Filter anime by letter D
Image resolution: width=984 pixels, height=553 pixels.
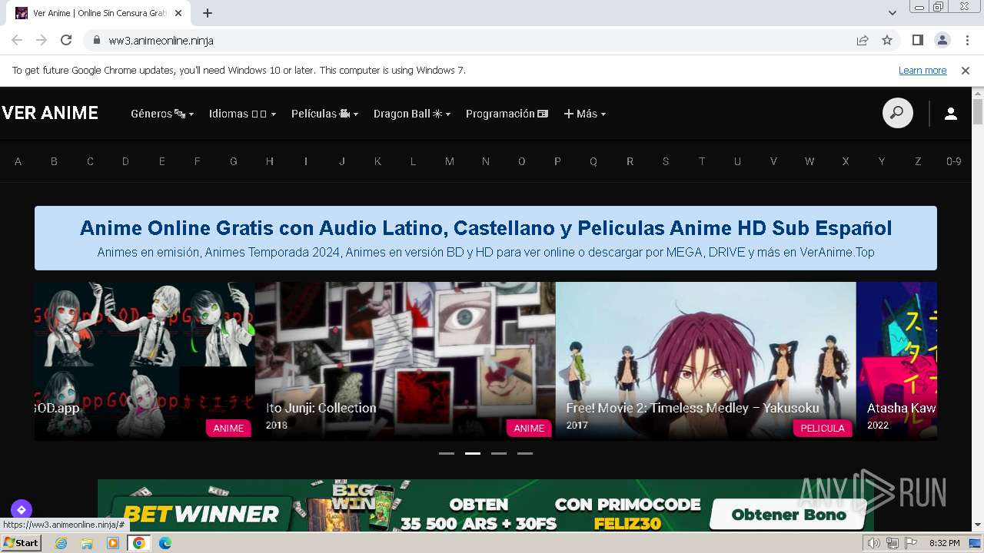coord(125,161)
